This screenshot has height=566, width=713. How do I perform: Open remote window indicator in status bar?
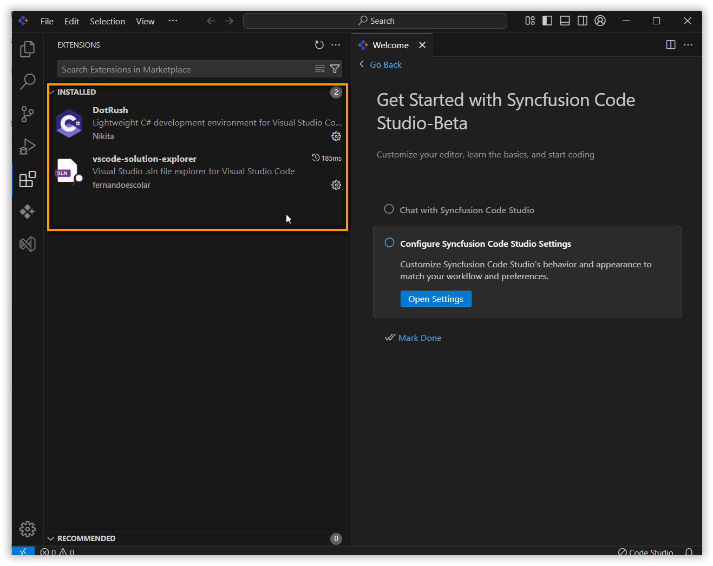click(x=23, y=551)
